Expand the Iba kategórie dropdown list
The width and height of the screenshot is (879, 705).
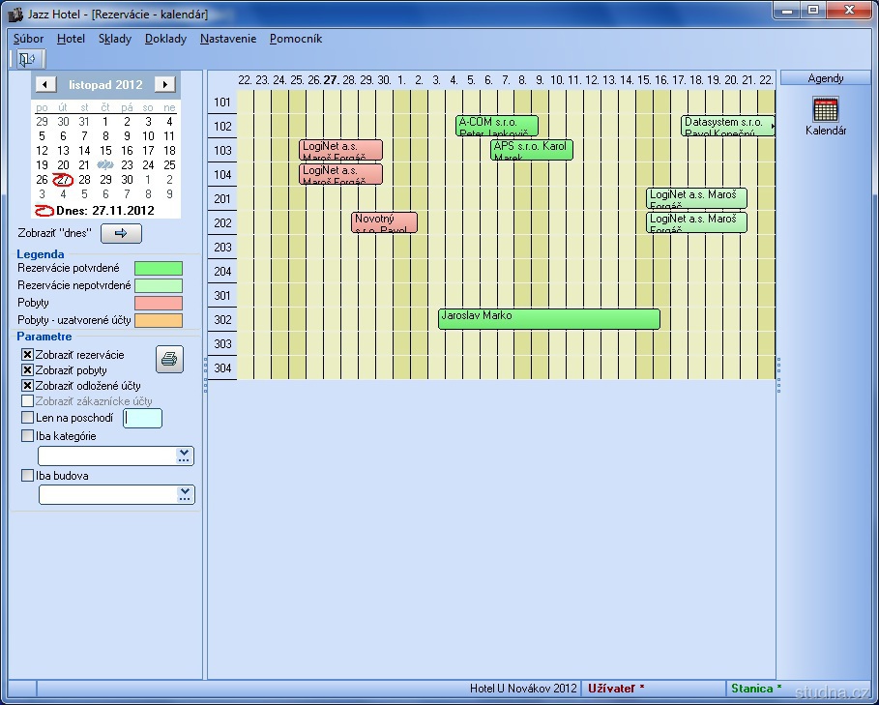pos(184,456)
